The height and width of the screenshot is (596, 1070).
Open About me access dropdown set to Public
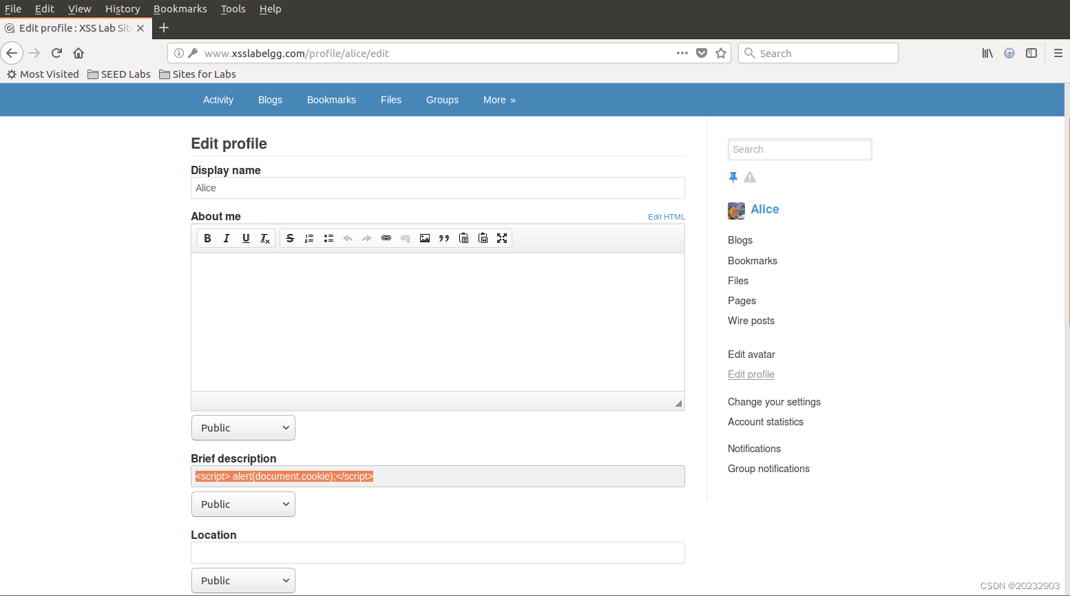coord(243,428)
